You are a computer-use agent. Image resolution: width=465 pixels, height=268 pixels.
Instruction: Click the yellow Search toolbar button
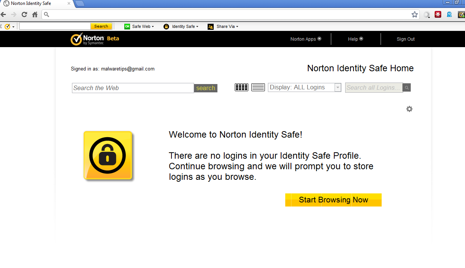[x=101, y=26]
